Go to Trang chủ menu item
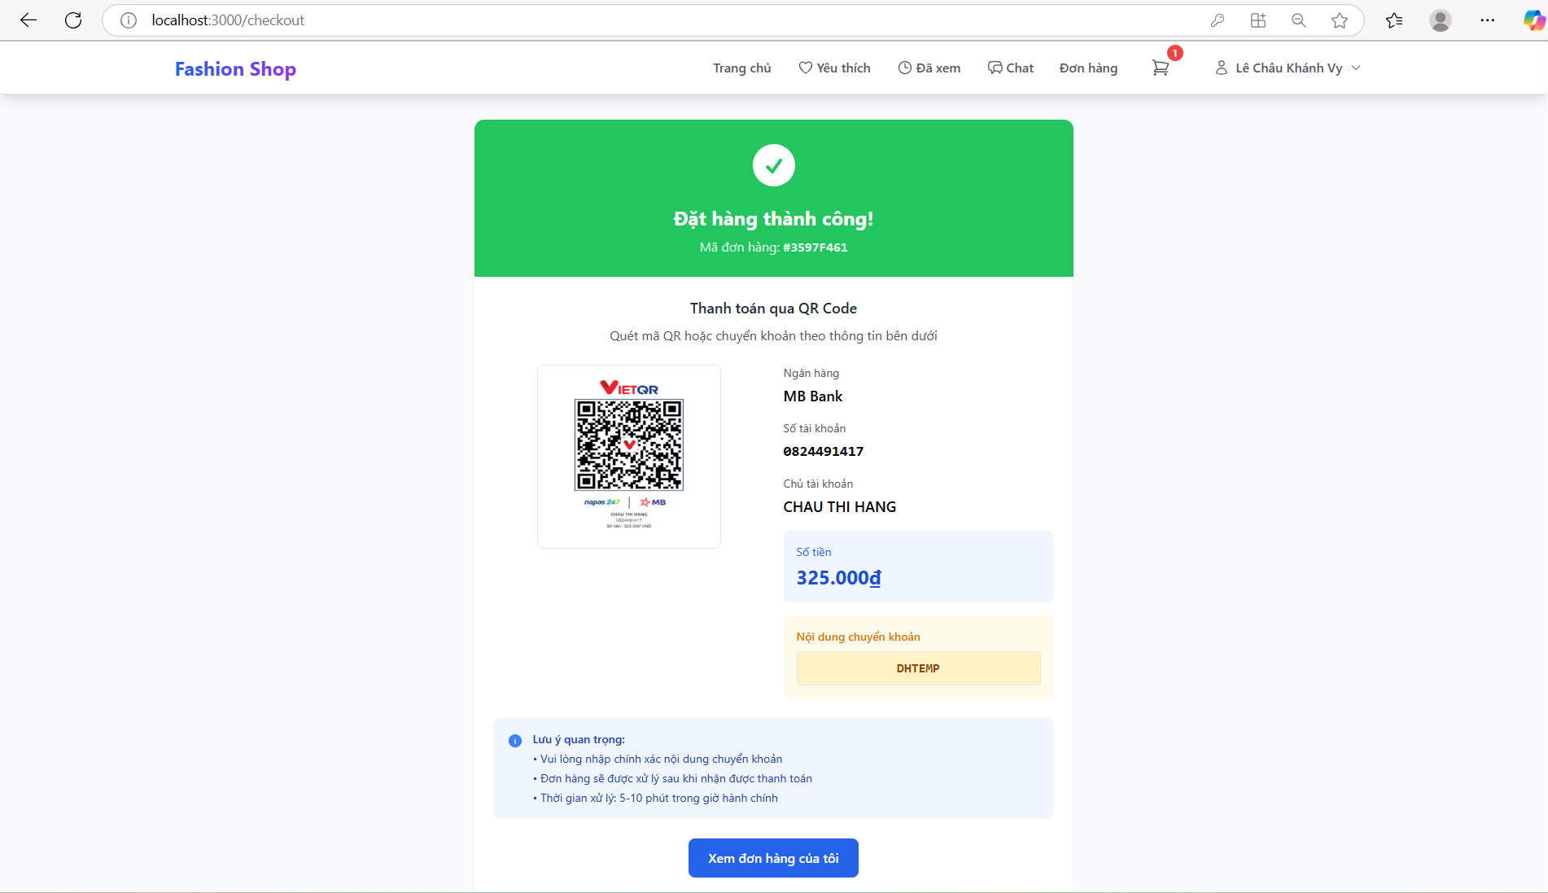Screen dimensions: 1548x893 point(741,68)
